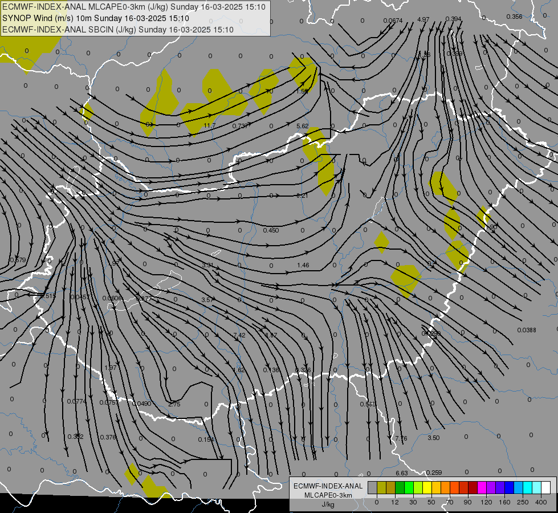The image size is (558, 513).
Task: Click the map value '0.154'
Action: tap(206, 439)
